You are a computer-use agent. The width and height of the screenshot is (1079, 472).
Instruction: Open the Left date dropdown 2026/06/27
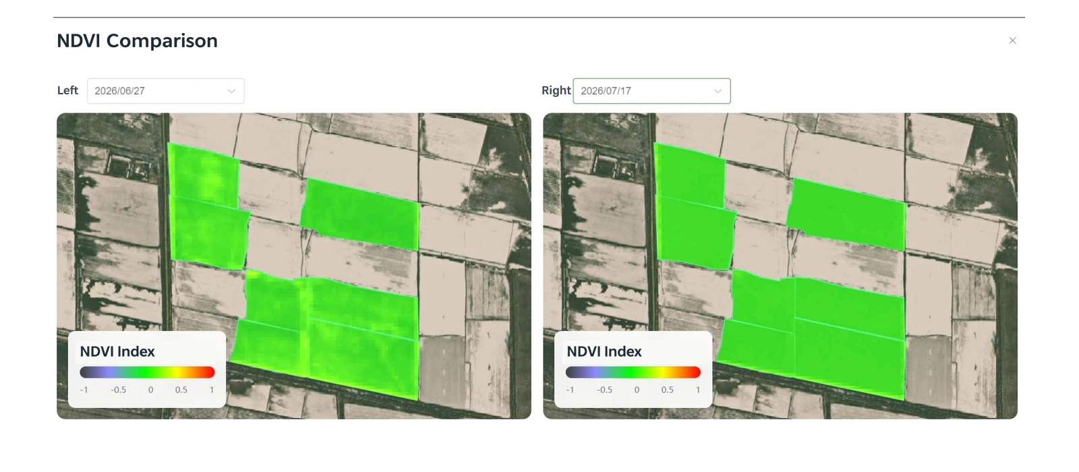click(166, 91)
